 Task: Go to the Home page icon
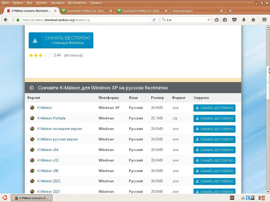(x=253, y=20)
